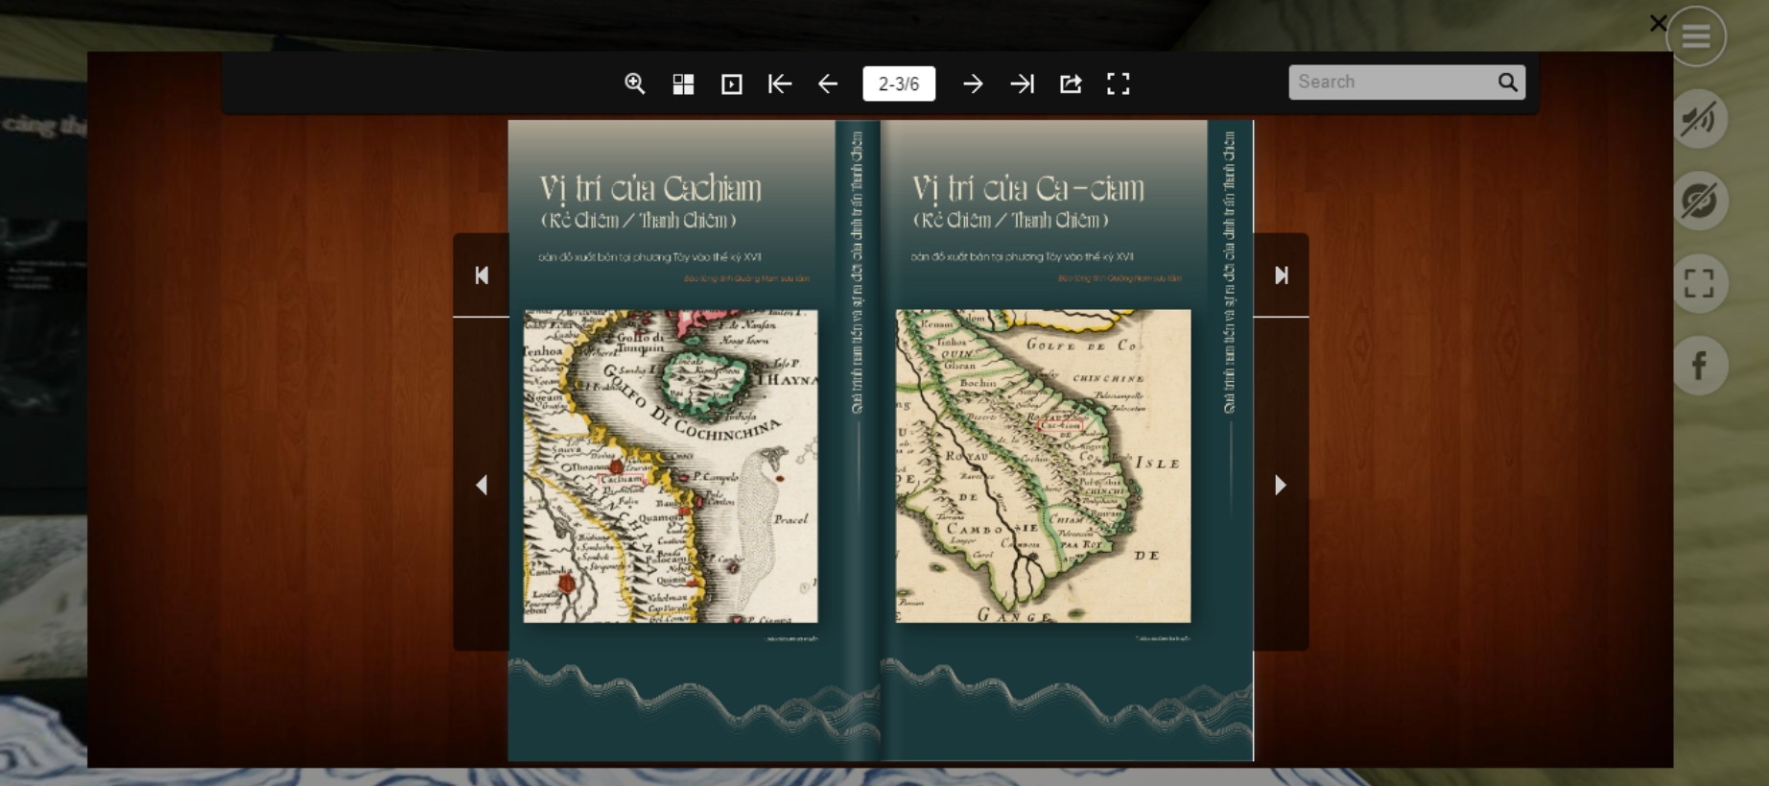The height and width of the screenshot is (786, 1769).
Task: Jump to first page in toolbar
Action: point(780,84)
